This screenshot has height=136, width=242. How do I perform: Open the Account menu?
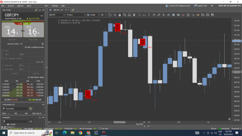(11, 6)
